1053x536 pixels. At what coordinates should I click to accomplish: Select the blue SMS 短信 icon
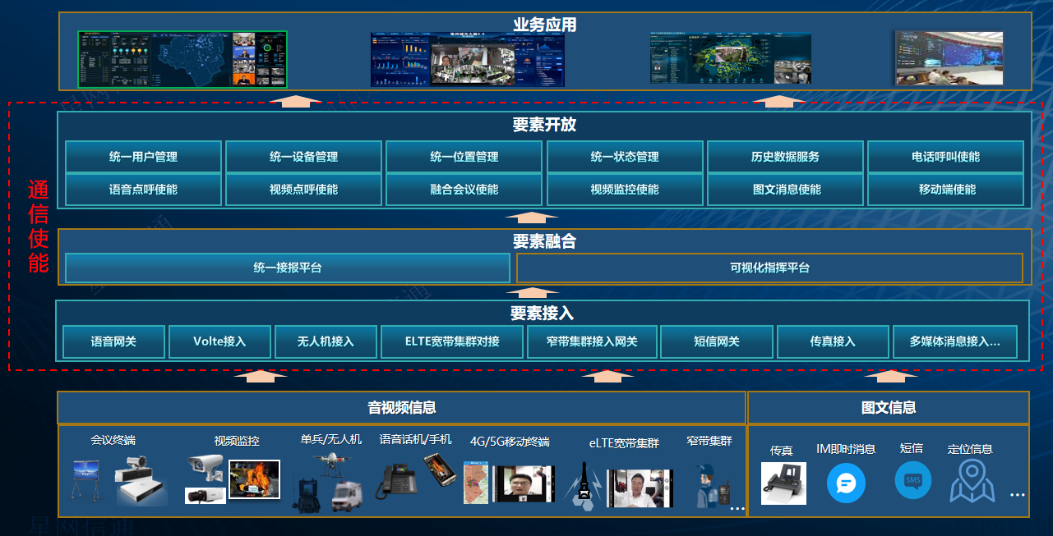[912, 480]
